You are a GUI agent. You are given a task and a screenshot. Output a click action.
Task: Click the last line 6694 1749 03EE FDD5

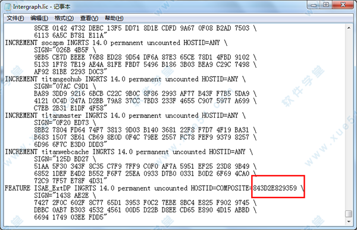tap(70, 217)
